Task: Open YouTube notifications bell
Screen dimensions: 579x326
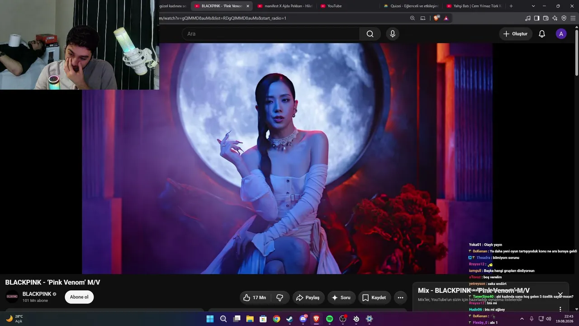Action: [x=542, y=34]
